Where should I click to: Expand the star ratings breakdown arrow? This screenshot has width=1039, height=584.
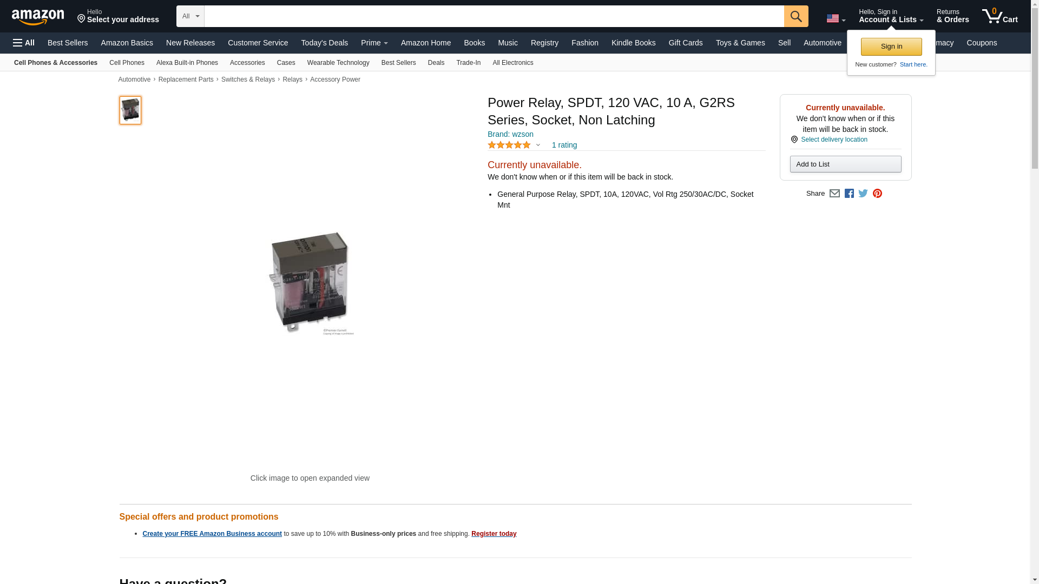(538, 145)
